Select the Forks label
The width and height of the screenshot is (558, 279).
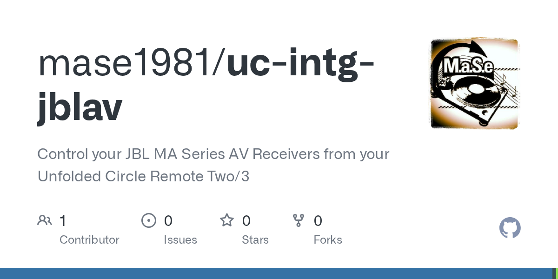[x=328, y=240]
